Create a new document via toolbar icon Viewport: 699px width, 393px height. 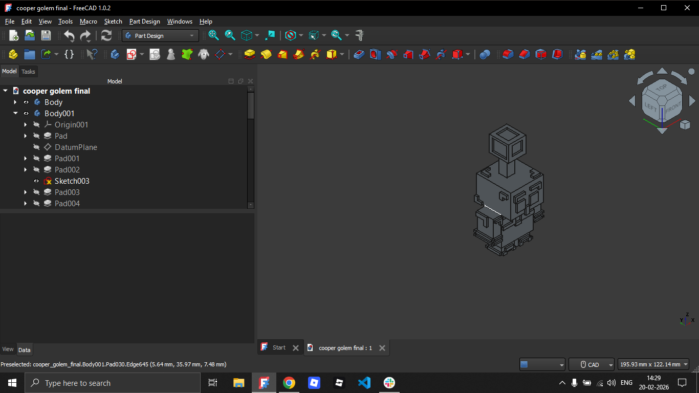pyautogui.click(x=14, y=35)
